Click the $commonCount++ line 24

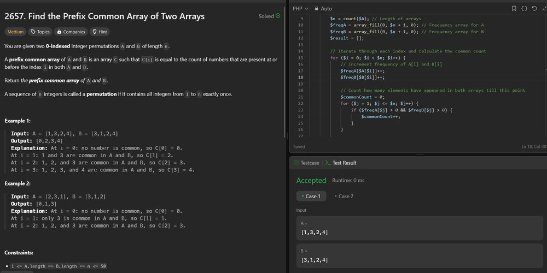(381, 116)
